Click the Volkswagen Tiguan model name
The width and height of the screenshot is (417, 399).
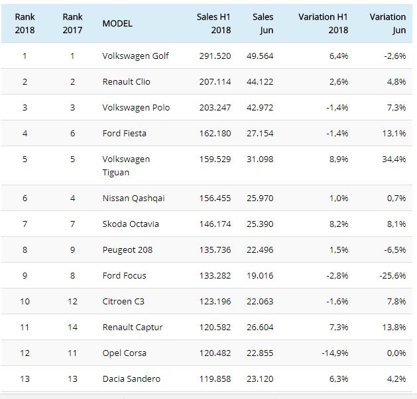(127, 165)
